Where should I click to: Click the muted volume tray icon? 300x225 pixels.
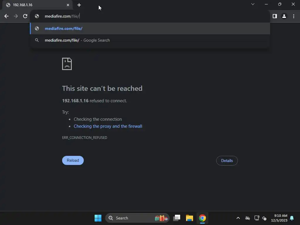264,218
